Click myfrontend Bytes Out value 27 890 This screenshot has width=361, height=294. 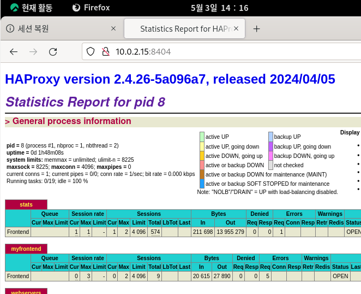click(x=222, y=276)
